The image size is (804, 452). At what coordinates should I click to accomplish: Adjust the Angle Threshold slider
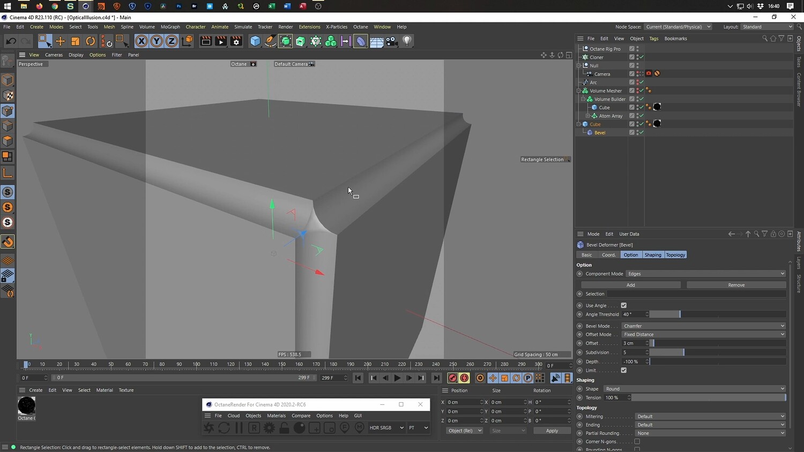click(718, 314)
